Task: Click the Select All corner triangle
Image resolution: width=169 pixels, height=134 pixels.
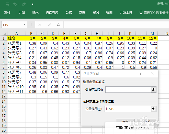Action: pyautogui.click(x=5, y=34)
